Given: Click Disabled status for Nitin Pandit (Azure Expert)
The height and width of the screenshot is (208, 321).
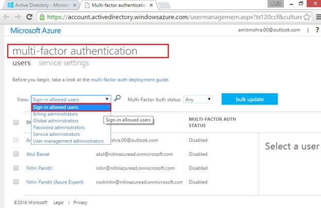Looking at the screenshot, I should coord(198,182).
